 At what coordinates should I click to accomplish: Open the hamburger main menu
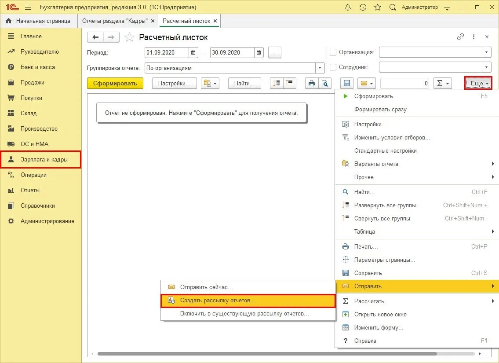[28, 7]
